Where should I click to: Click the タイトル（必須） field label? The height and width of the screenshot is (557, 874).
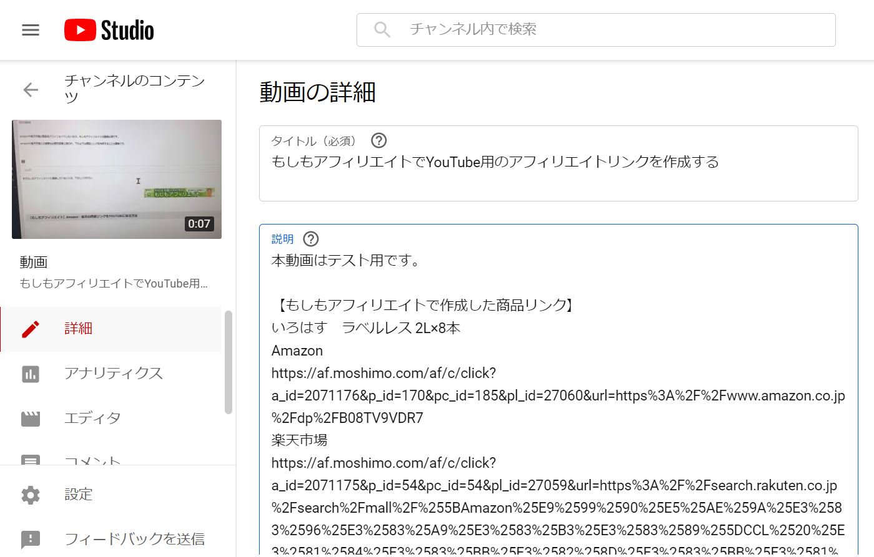pyautogui.click(x=314, y=141)
